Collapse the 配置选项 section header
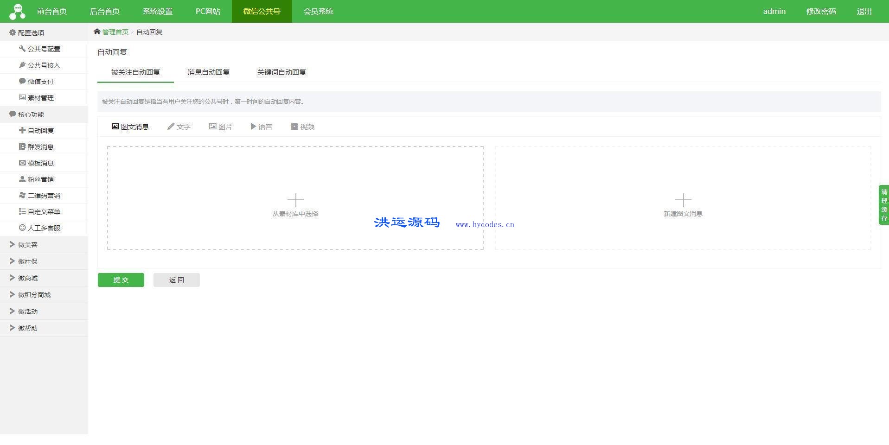This screenshot has width=889, height=445. tap(44, 32)
